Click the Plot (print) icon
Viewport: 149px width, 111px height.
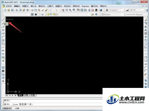pyautogui.click(x=17, y=10)
